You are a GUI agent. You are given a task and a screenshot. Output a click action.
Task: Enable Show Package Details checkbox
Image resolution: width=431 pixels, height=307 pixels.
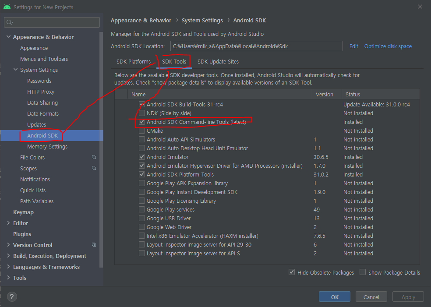363,272
